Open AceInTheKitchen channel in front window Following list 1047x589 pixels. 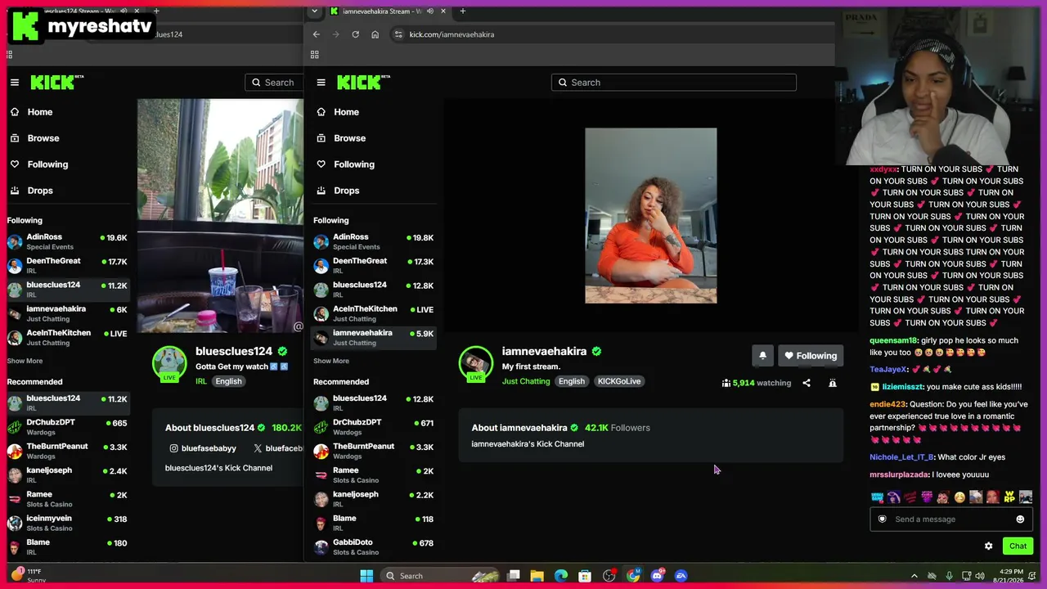coord(374,313)
